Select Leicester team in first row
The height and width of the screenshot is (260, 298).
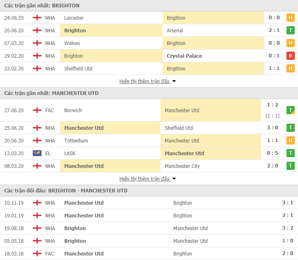pyautogui.click(x=74, y=18)
